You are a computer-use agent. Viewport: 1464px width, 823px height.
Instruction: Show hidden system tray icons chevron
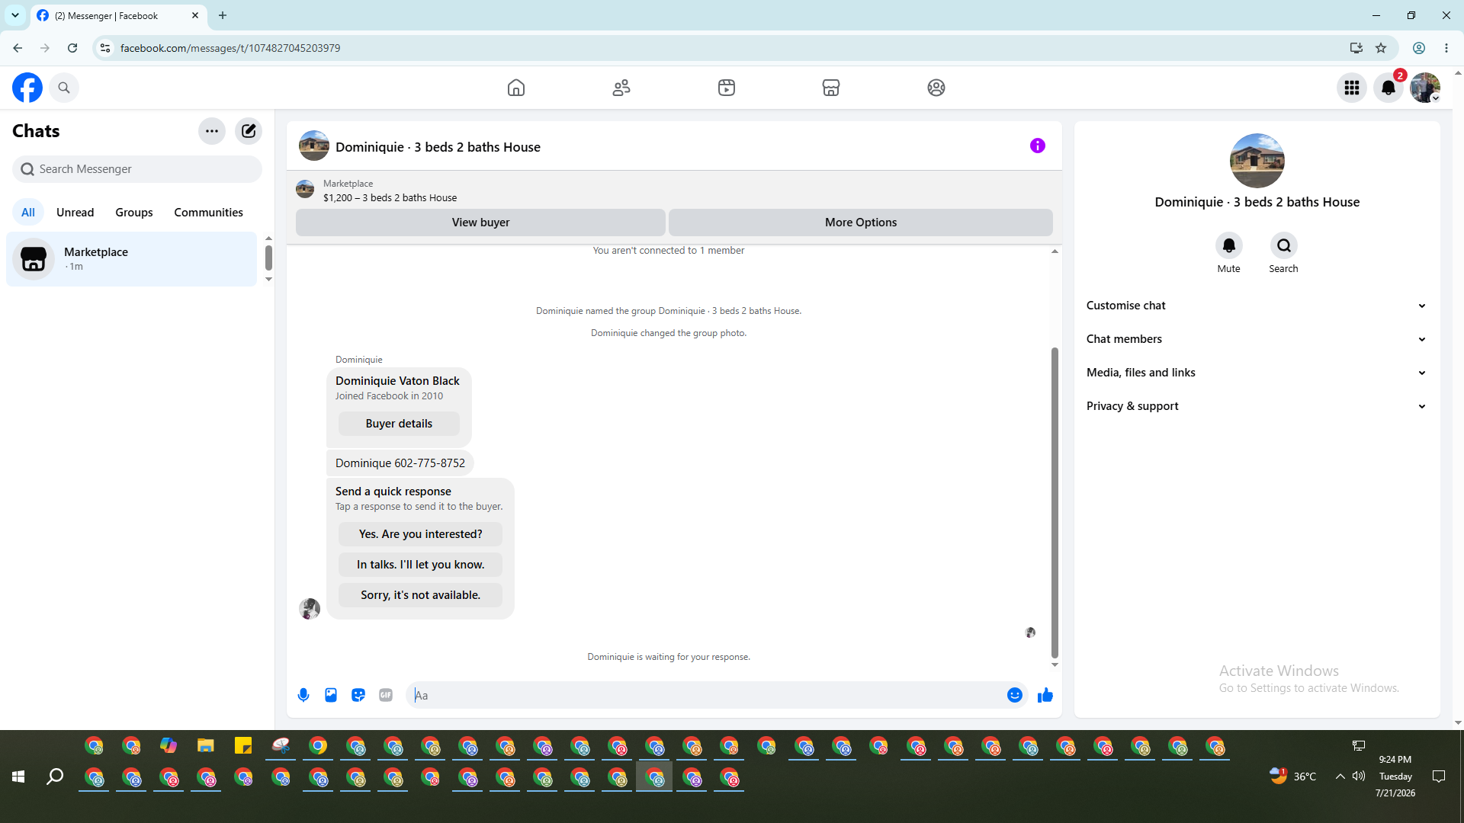tap(1340, 777)
